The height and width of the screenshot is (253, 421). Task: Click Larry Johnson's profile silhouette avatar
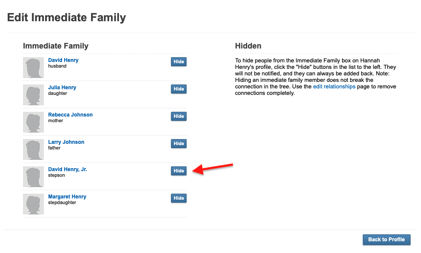pos(33,149)
